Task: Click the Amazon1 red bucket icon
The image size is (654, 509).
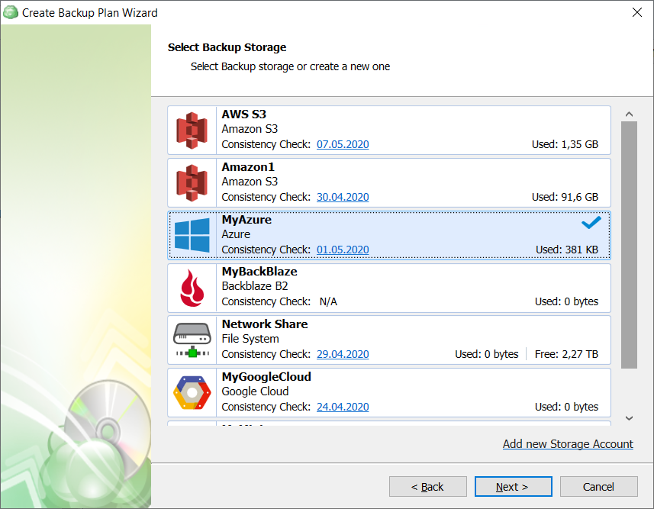Action: (192, 183)
